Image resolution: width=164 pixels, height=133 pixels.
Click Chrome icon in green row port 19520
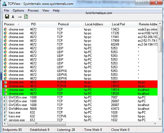coord(5,94)
